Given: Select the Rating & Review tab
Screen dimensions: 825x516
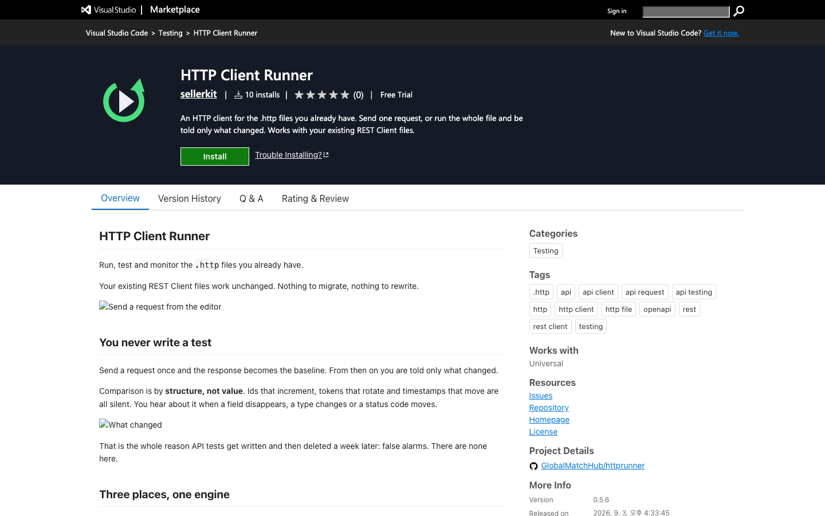Looking at the screenshot, I should (x=315, y=198).
